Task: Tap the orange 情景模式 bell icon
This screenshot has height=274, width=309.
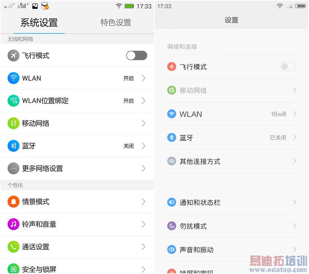Action: pos(14,201)
